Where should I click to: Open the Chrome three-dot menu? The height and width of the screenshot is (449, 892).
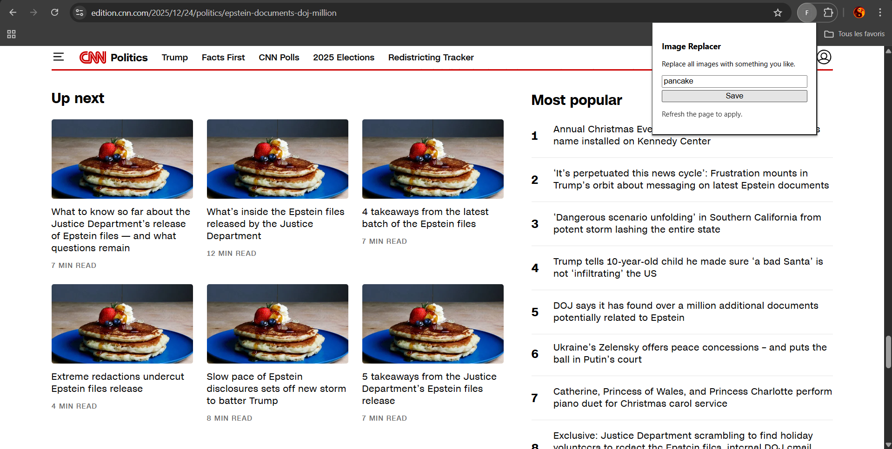pos(880,13)
